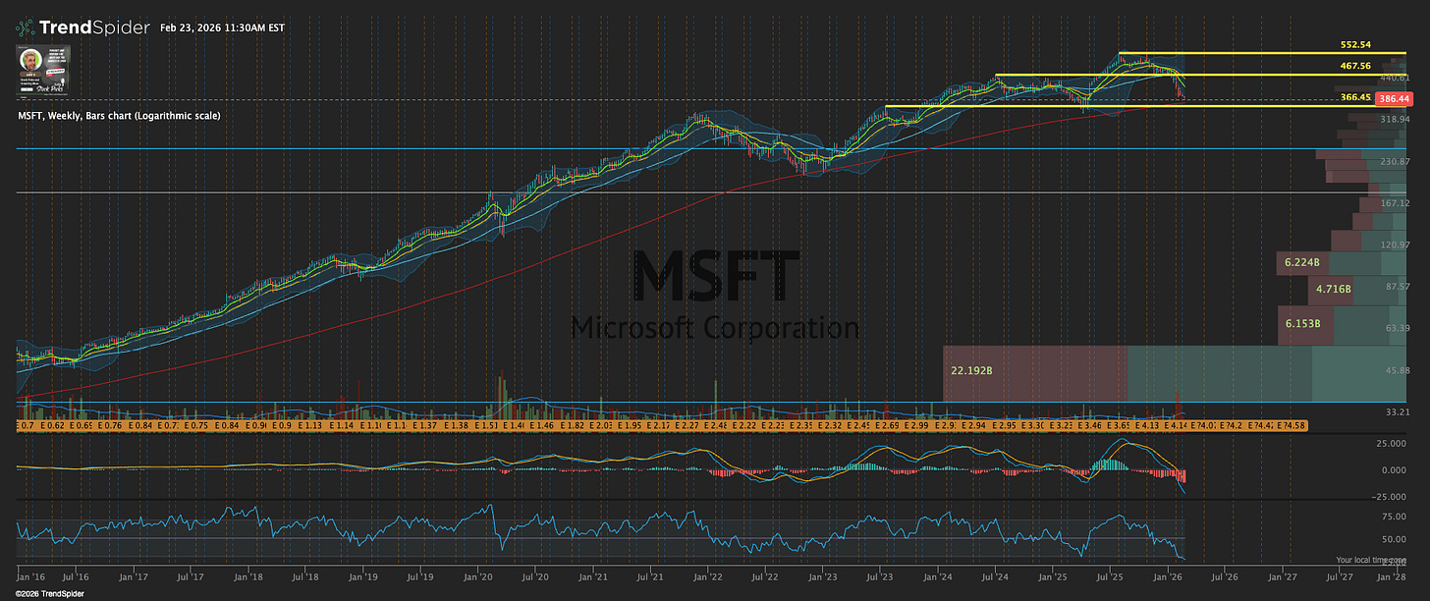Click the 45.88 price axis value
Image resolution: width=1430 pixels, height=601 pixels.
click(1398, 370)
